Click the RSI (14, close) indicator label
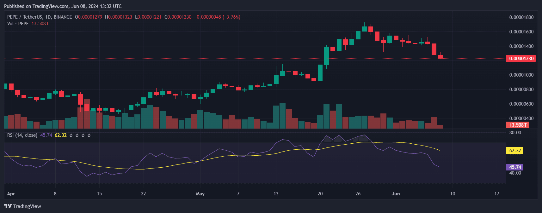The image size is (542, 213). coord(22,135)
